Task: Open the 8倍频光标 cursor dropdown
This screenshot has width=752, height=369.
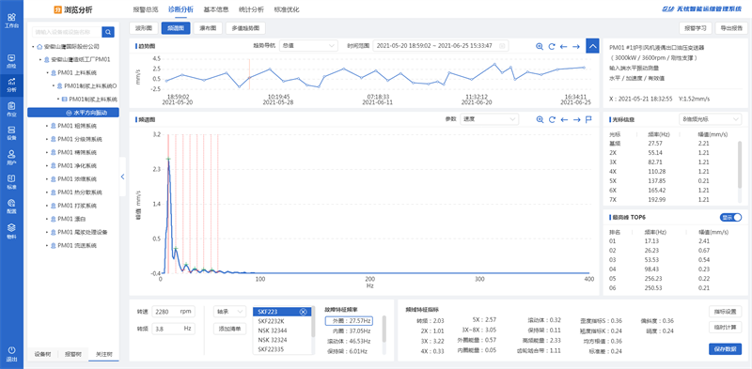Action: point(711,119)
